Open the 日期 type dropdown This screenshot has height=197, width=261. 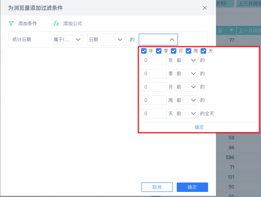106,40
